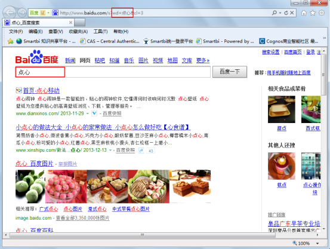Viewport: 330px width, 249px height.
Task: Click the stop loading X icon
Action: [x=292, y=13]
